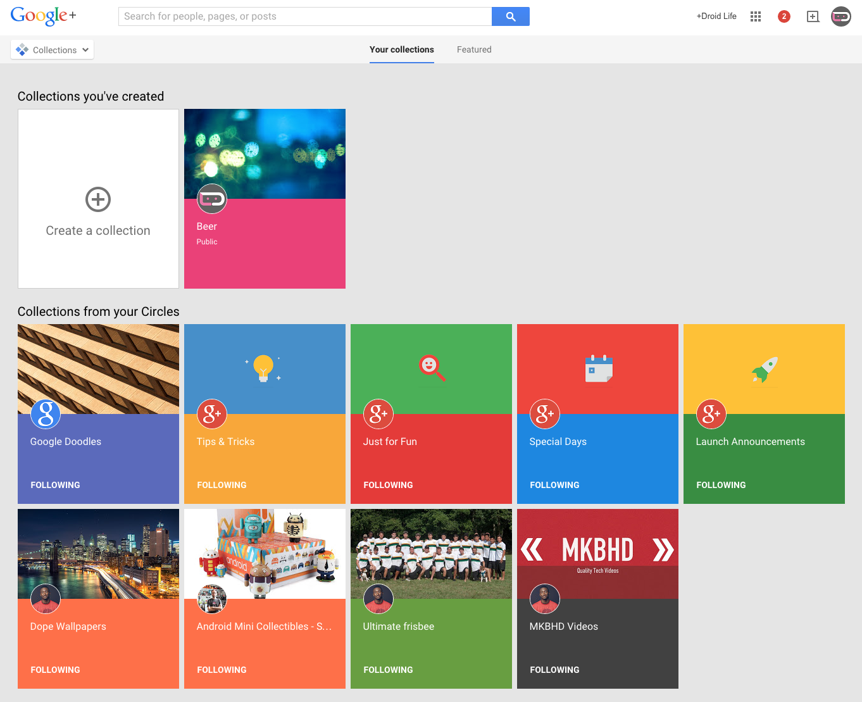Open the Google apps grid

(x=755, y=16)
